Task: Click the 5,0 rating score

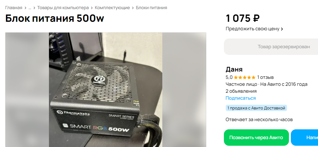Action: (x=229, y=77)
